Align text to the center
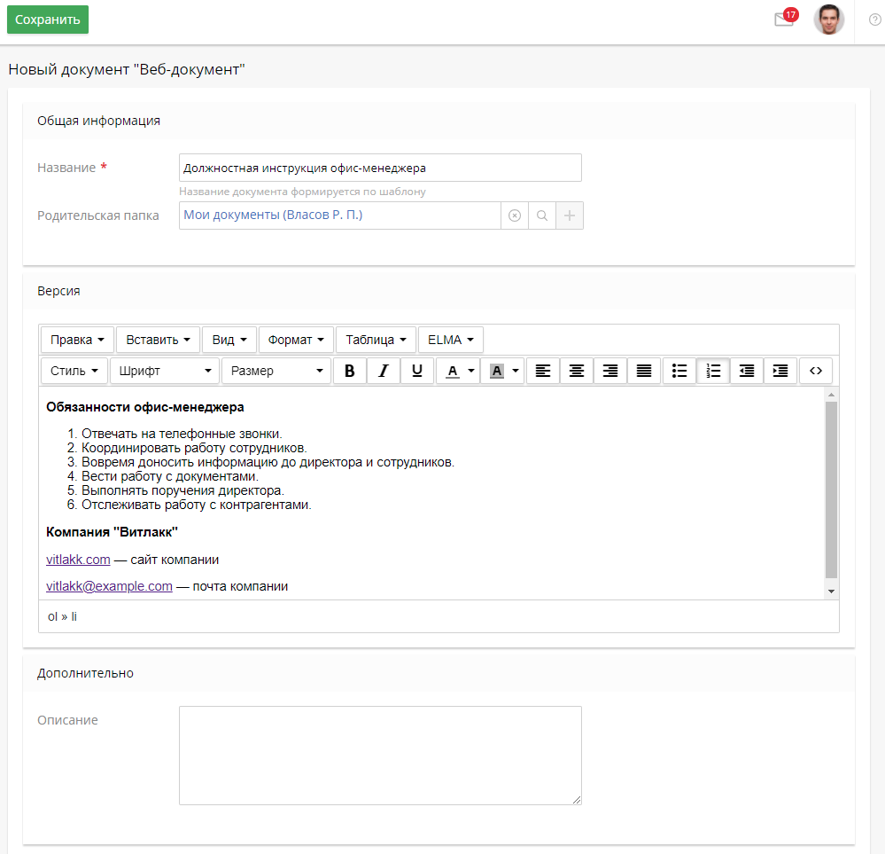This screenshot has height=854, width=885. tap(576, 371)
